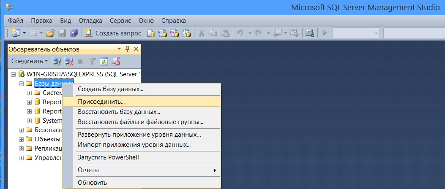Click the Activity Monitor icon
Screen dimensions: 445x189
click(x=309, y=33)
